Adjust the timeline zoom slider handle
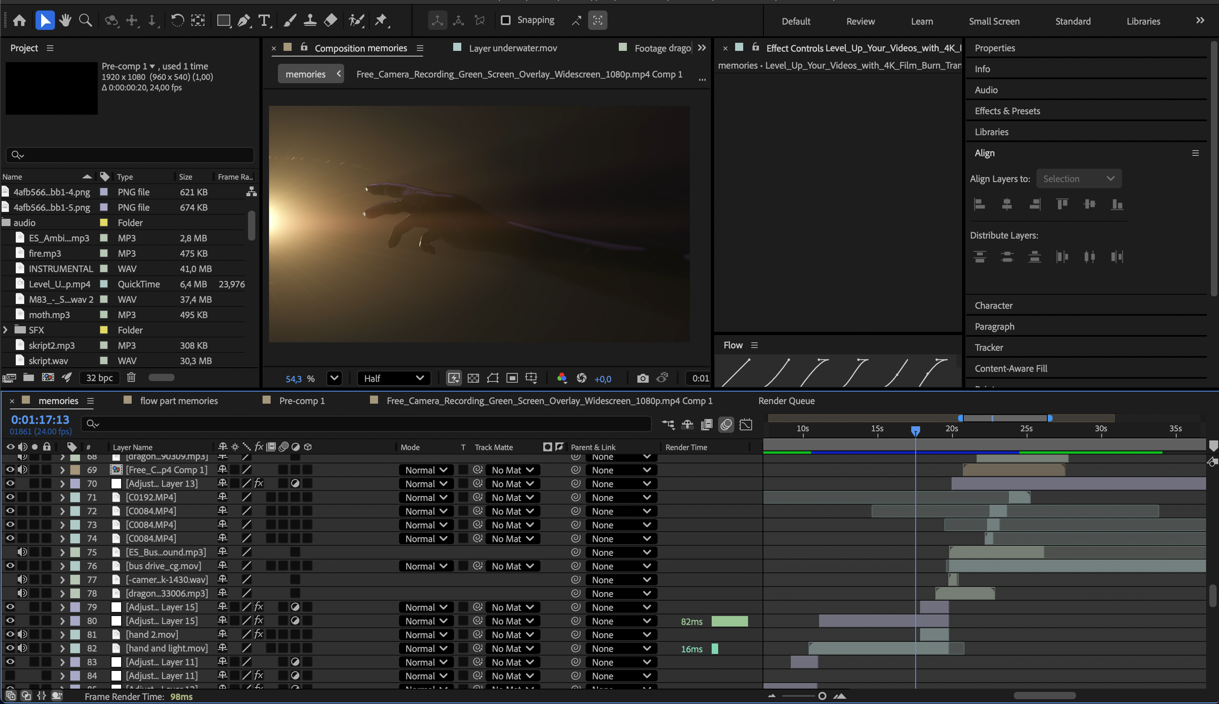This screenshot has width=1219, height=704. 822,696
